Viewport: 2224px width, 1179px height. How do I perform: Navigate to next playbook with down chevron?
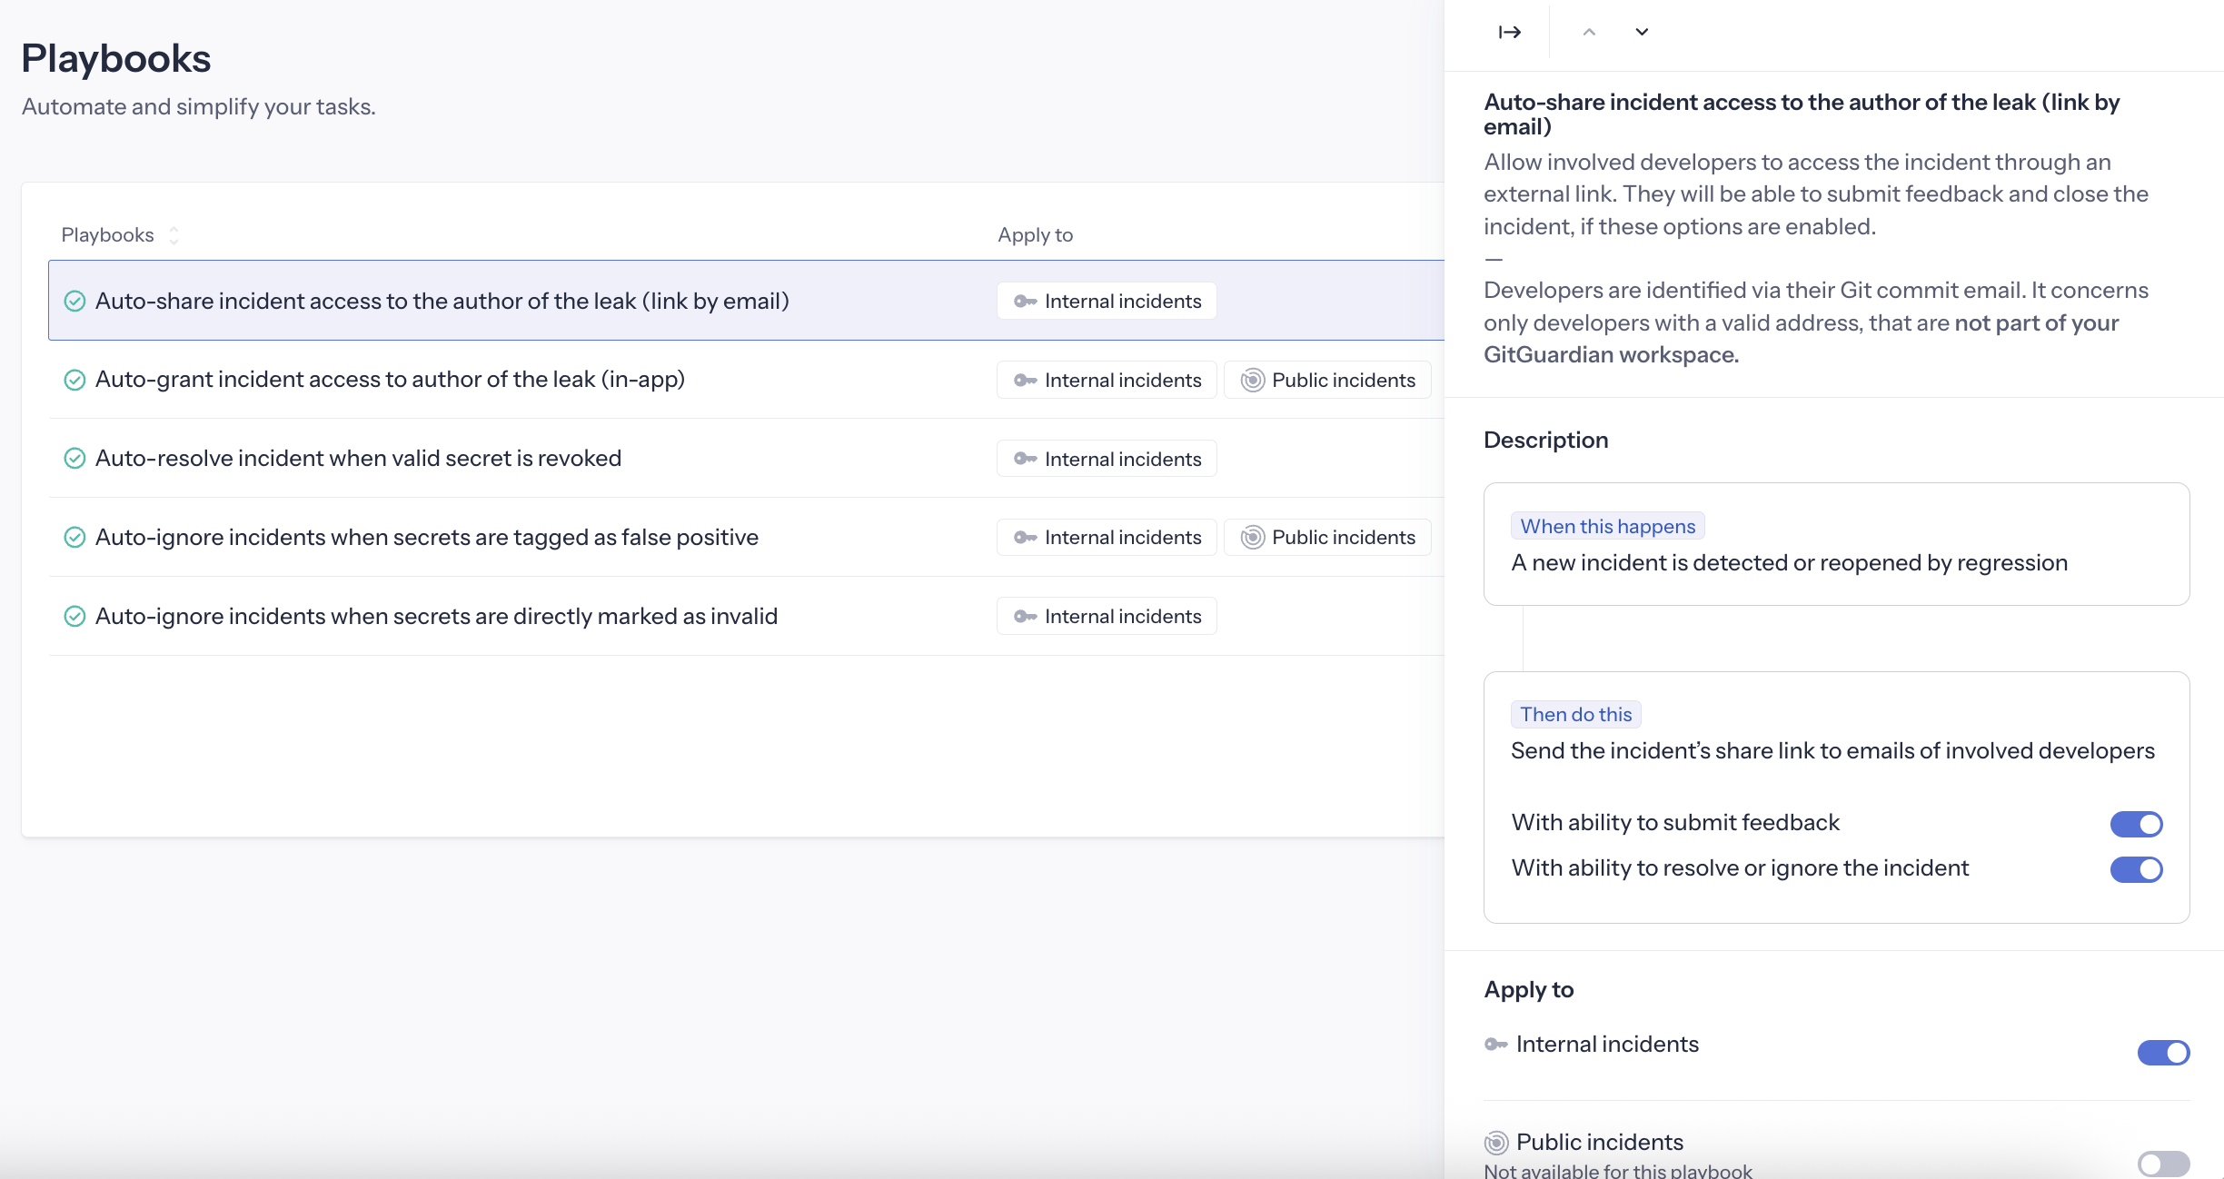(x=1642, y=32)
